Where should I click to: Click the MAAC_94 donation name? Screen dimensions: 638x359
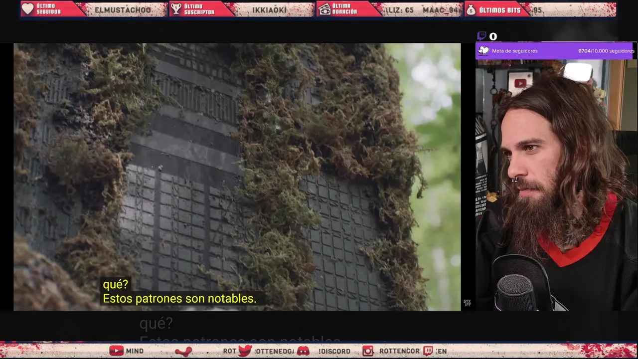pos(442,10)
